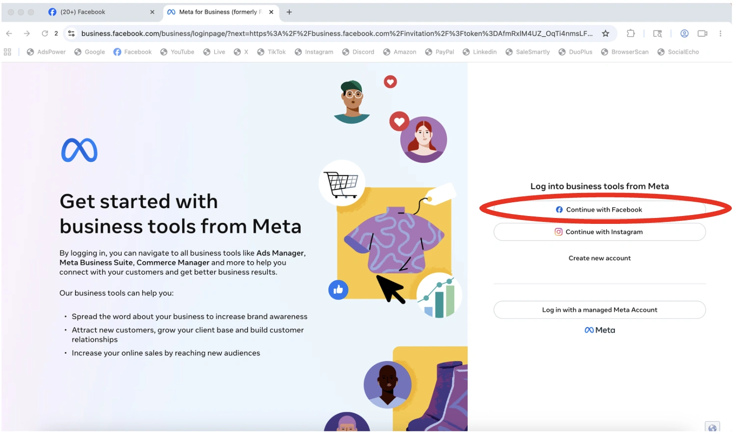Viewport: 746px width, 434px height.
Task: Click the "Our business tools can help you:" text
Action: coord(116,293)
